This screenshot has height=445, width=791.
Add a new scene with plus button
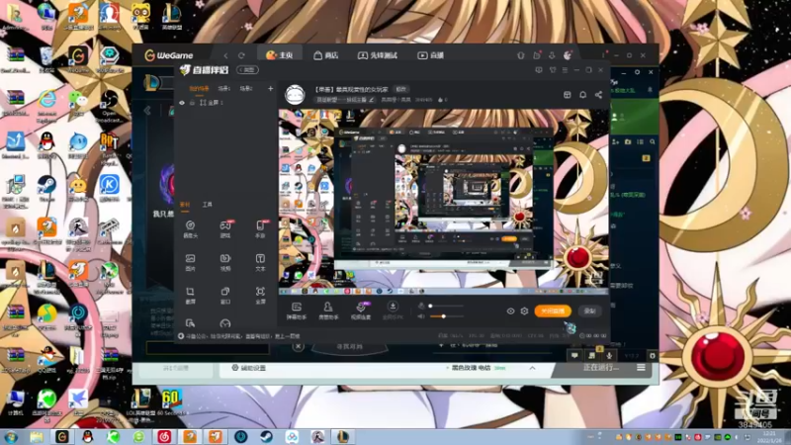pos(270,89)
